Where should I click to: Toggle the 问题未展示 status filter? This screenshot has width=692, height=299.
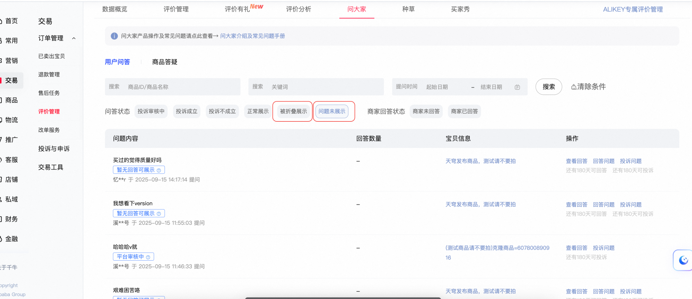coord(332,112)
